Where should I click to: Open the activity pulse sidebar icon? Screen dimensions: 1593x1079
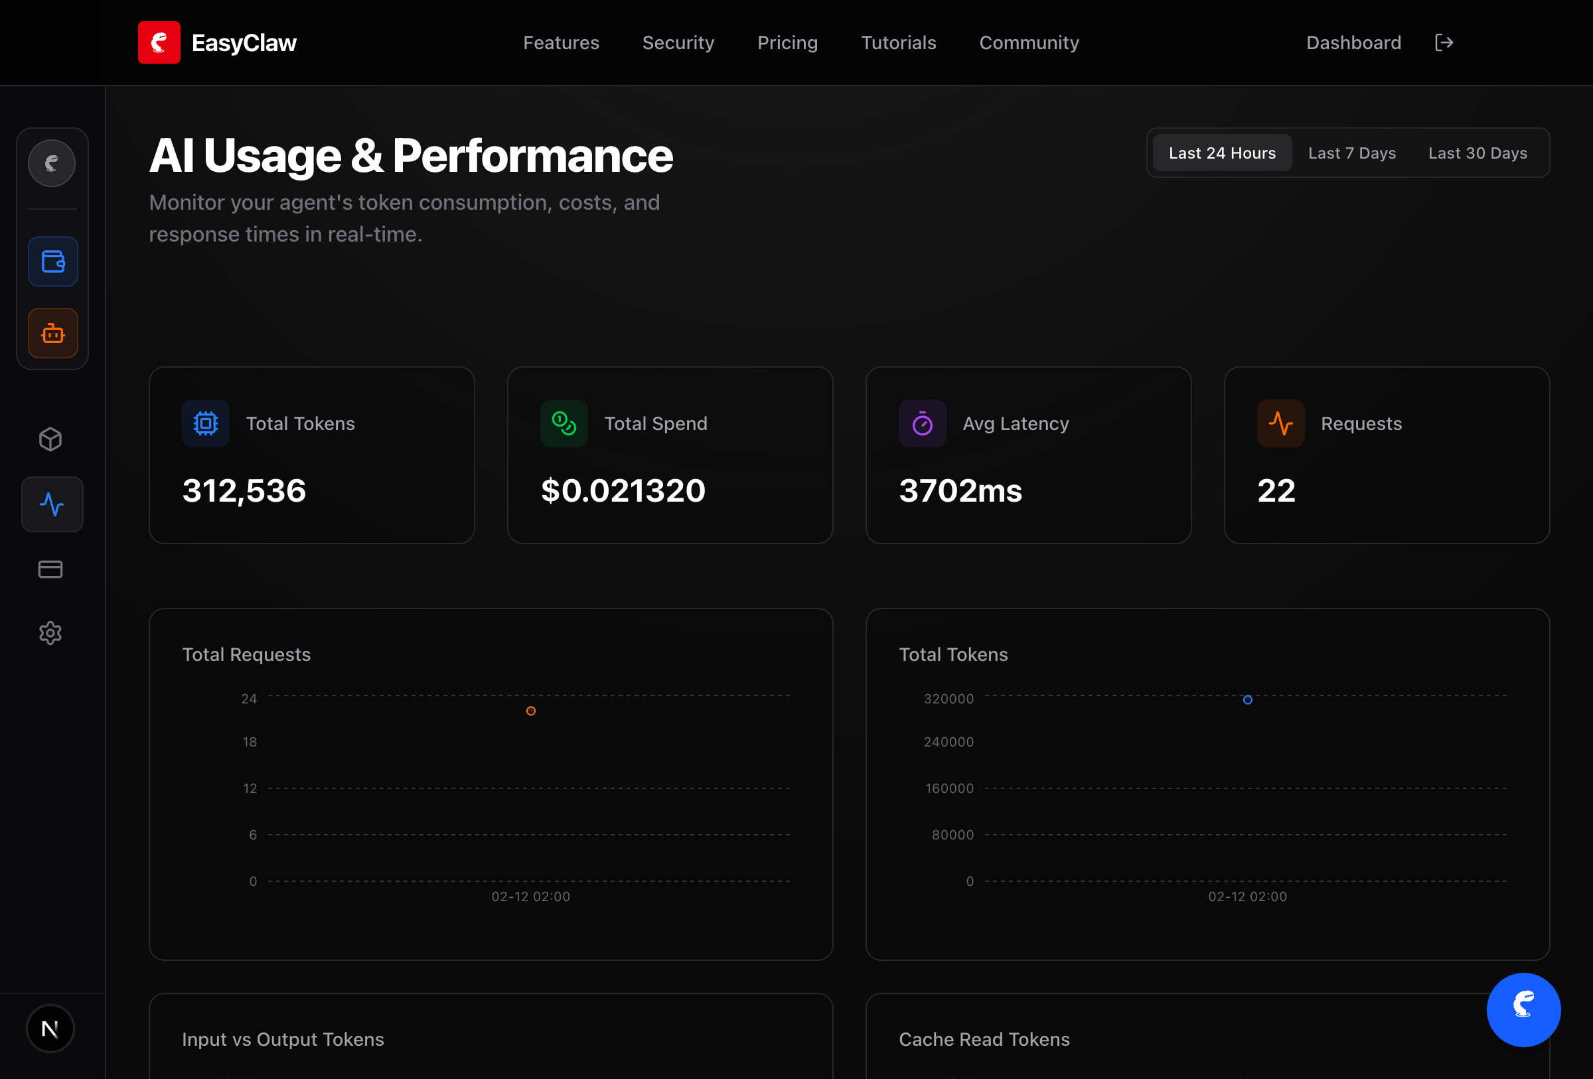tap(52, 504)
